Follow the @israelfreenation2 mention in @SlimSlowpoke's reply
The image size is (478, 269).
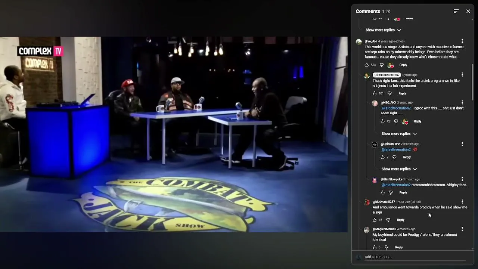(x=396, y=185)
